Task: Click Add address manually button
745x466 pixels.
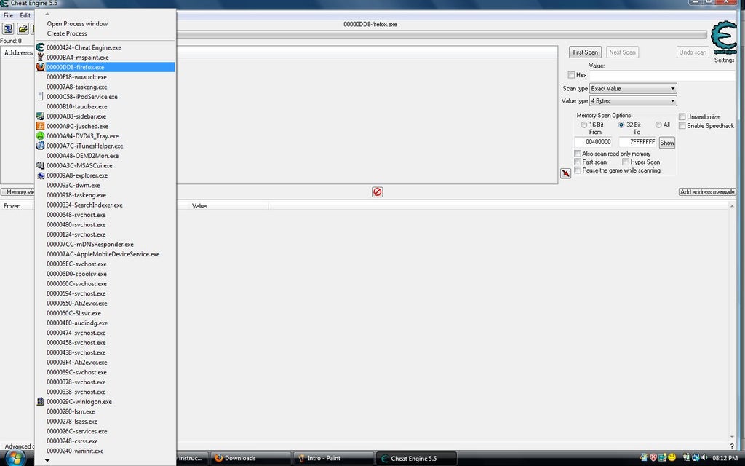Action: (707, 192)
